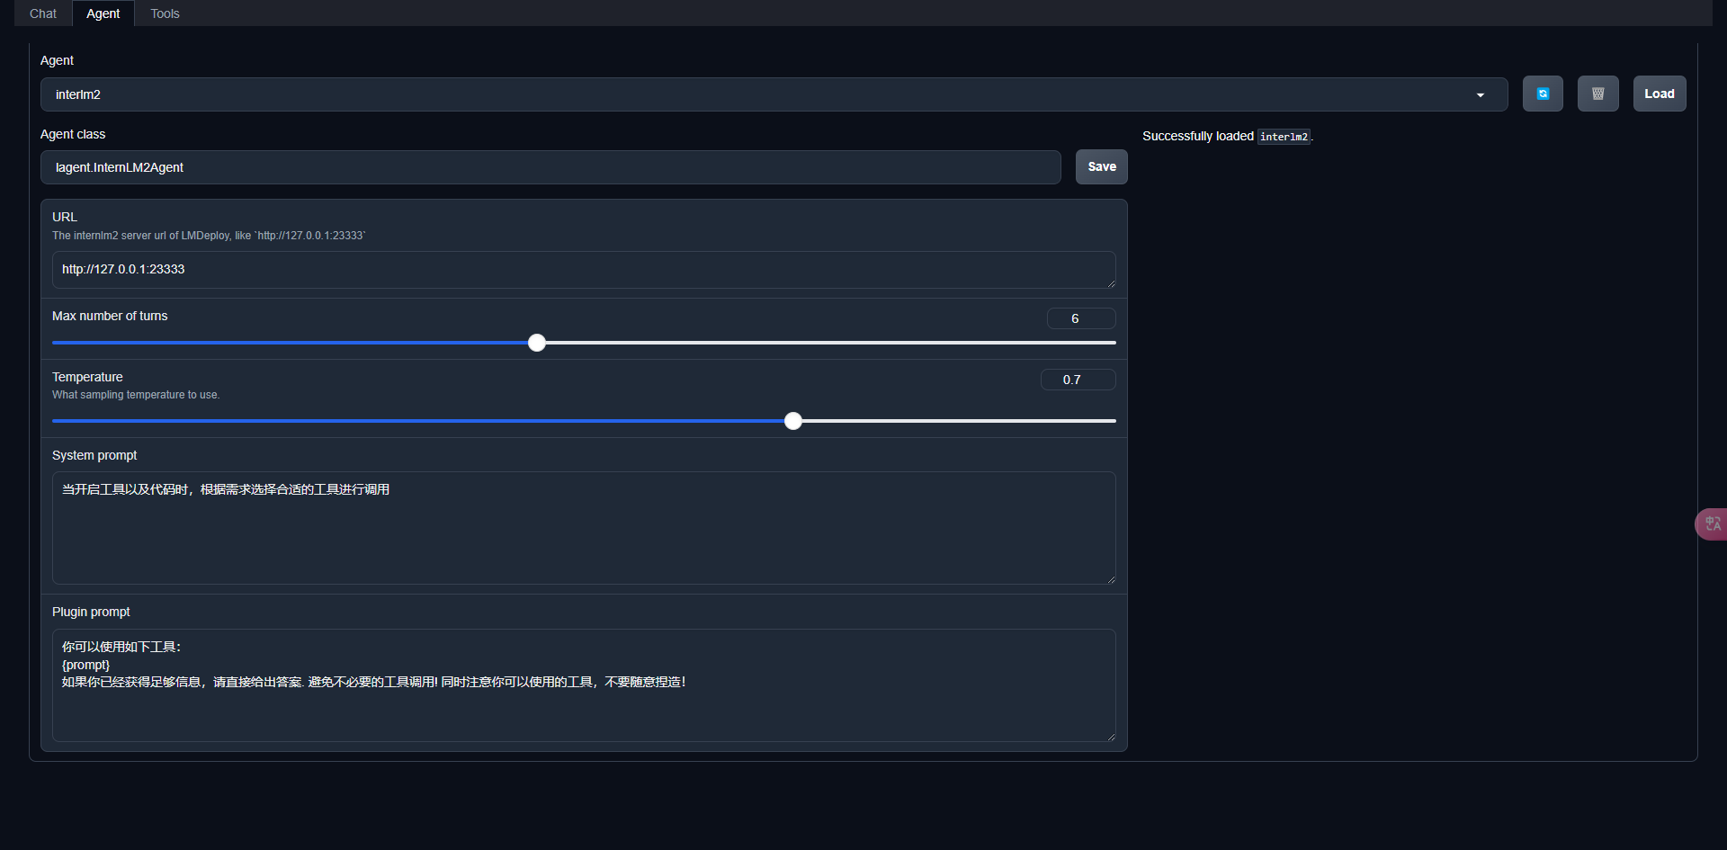Refresh the agent list with the blue refresh icon
The width and height of the screenshot is (1727, 850).
(1543, 94)
